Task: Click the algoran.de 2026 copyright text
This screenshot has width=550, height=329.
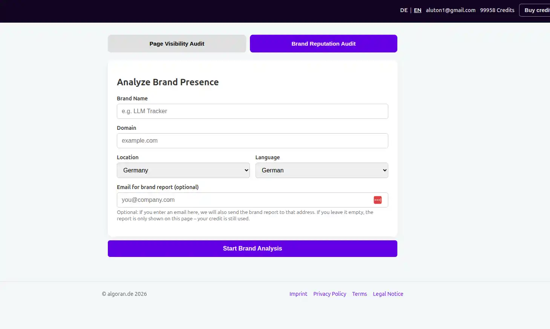Action: 124,294
